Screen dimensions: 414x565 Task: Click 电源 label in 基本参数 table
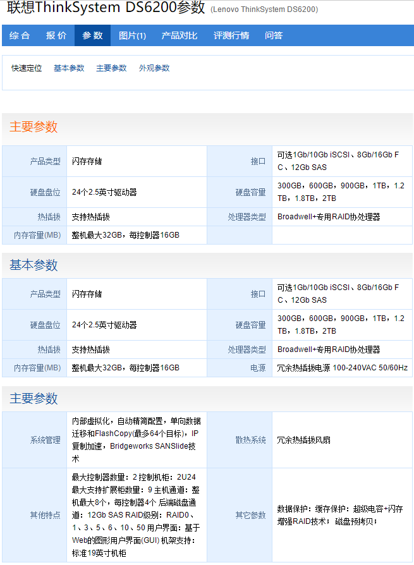[x=258, y=368]
